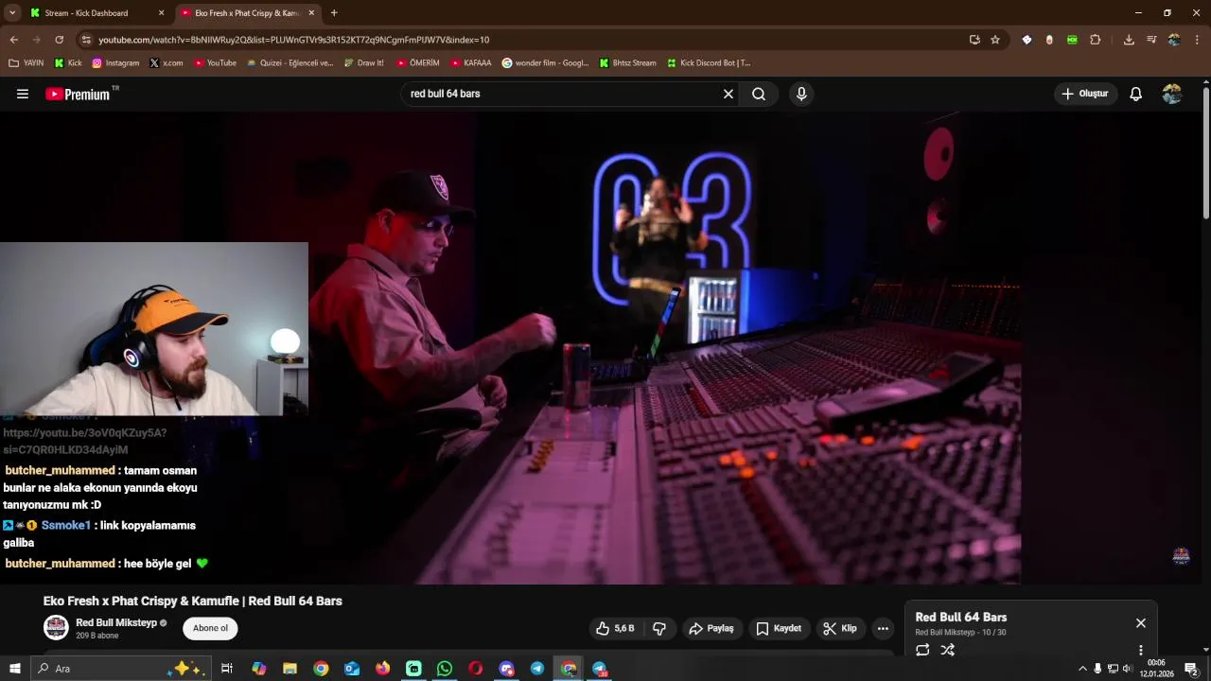1211x681 pixels.
Task: Expand the tab search dropdown arrow
Action: 12,13
